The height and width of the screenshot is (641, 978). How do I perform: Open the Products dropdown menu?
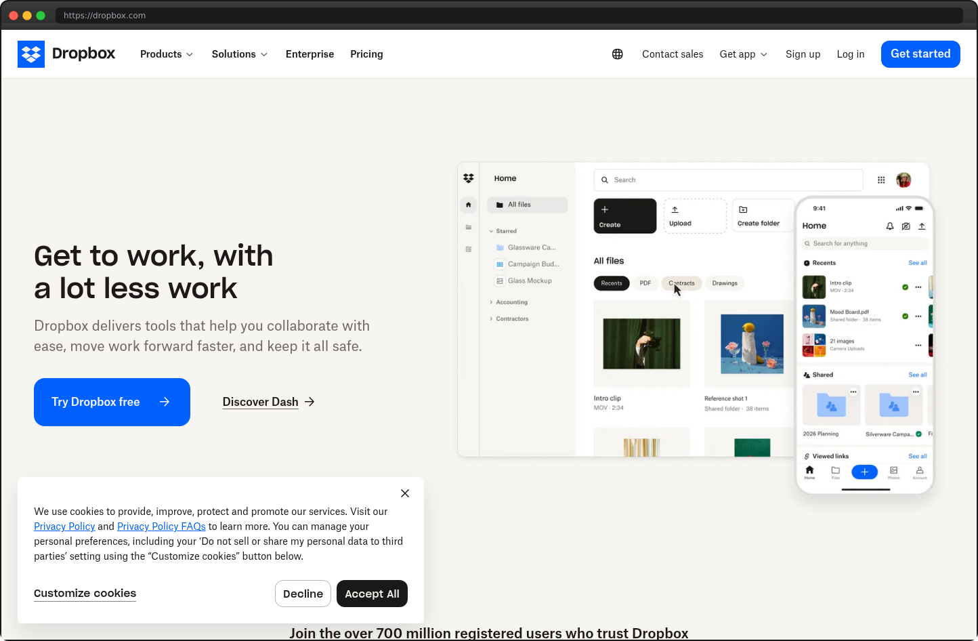(166, 54)
